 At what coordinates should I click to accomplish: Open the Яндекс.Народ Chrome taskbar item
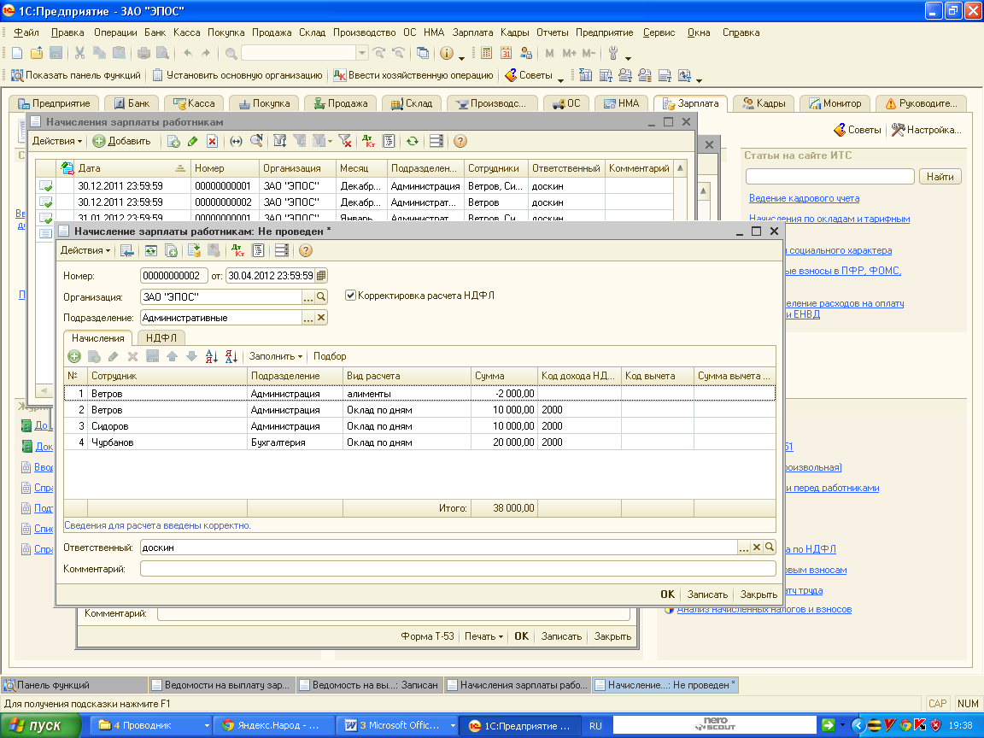(x=272, y=725)
